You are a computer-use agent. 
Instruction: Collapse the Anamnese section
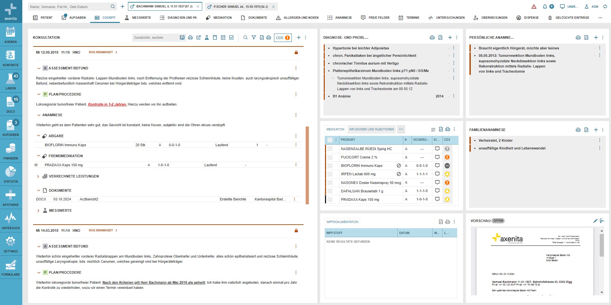coord(38,115)
